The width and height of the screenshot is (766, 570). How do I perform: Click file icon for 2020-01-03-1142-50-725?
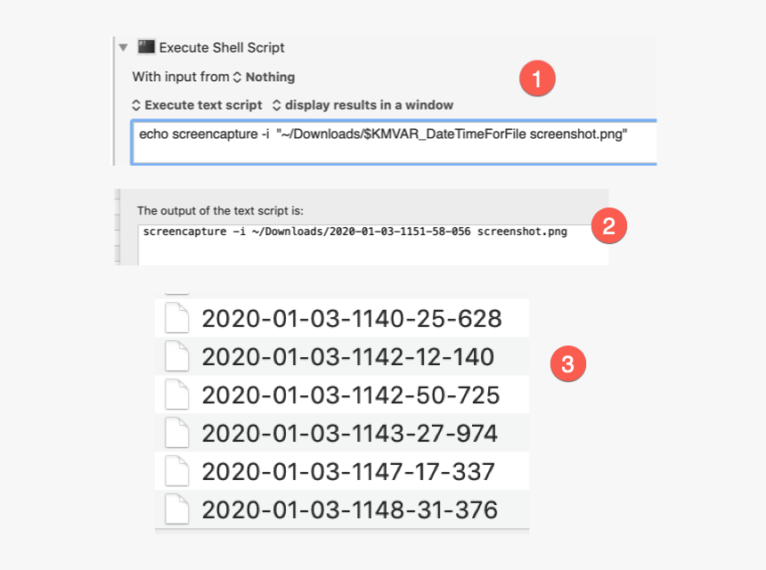[x=178, y=395]
